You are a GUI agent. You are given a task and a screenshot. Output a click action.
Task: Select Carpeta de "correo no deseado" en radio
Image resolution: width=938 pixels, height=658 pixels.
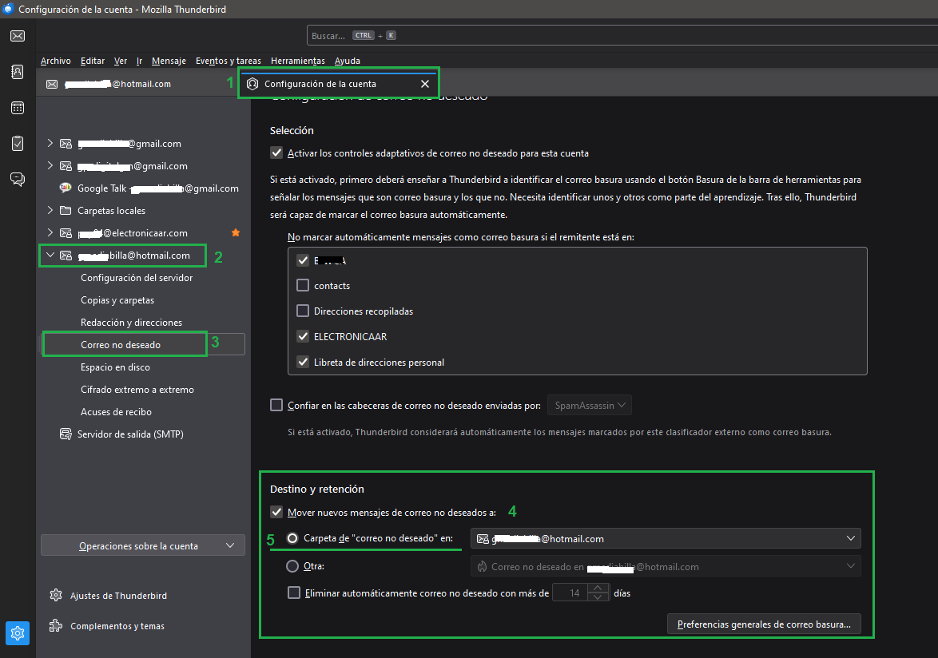pyautogui.click(x=292, y=538)
